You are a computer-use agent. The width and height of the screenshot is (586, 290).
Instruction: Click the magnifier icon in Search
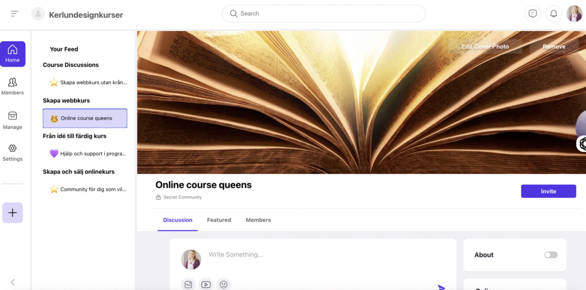pyautogui.click(x=233, y=14)
